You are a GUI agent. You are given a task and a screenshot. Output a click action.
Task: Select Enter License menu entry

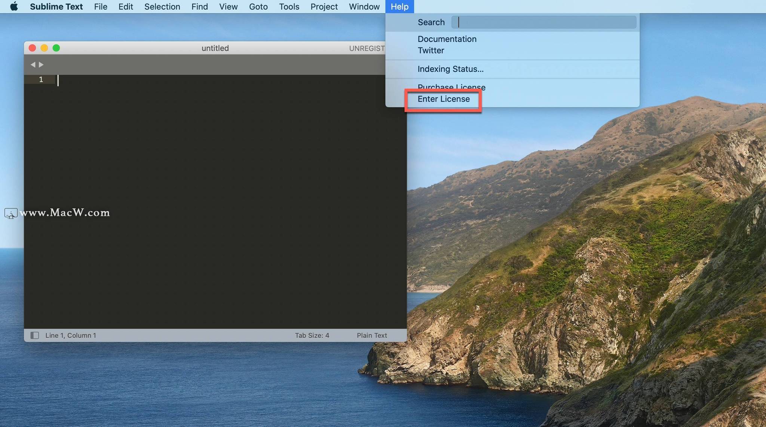pos(444,99)
